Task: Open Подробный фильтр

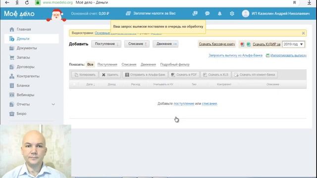Action: coord(175,64)
